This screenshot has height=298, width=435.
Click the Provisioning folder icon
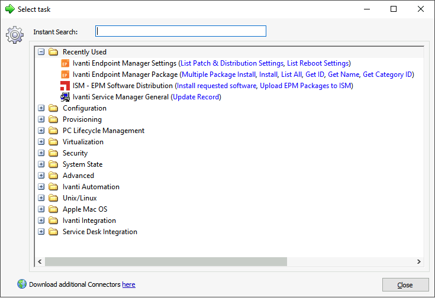click(x=53, y=119)
